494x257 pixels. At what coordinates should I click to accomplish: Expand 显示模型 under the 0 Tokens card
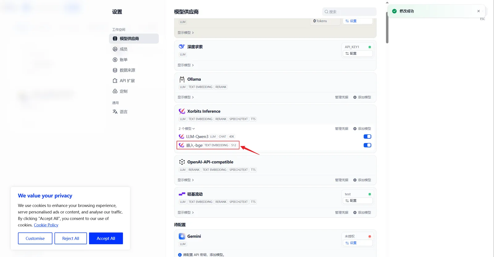point(186,33)
